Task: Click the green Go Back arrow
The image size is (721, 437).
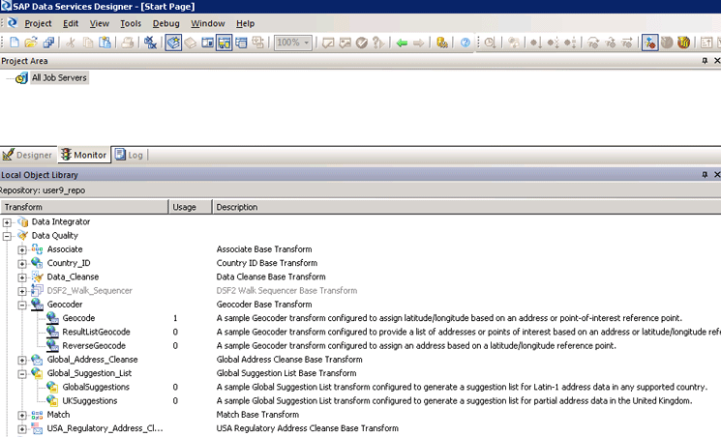Action: point(402,43)
